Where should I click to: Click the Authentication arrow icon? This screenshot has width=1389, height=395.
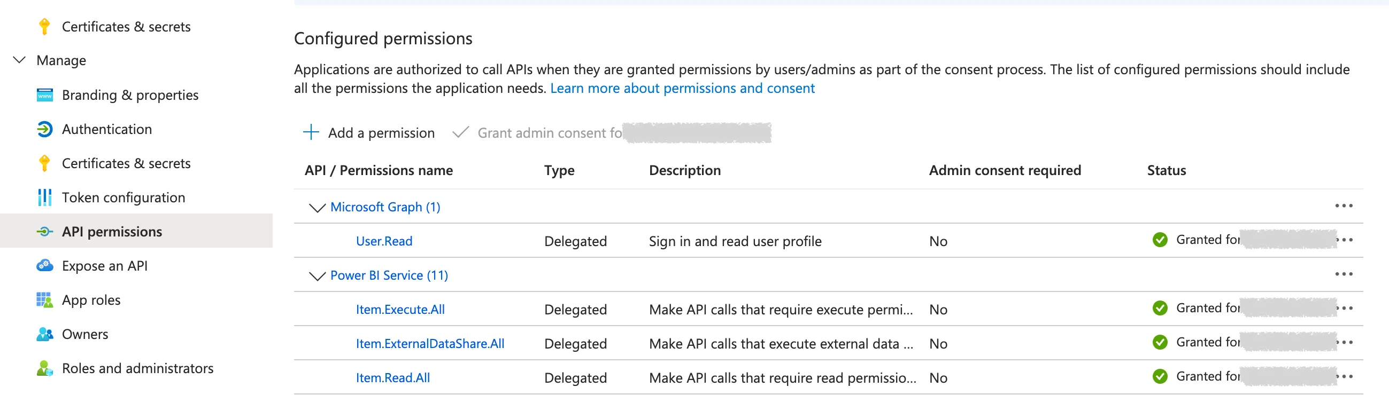pyautogui.click(x=45, y=129)
